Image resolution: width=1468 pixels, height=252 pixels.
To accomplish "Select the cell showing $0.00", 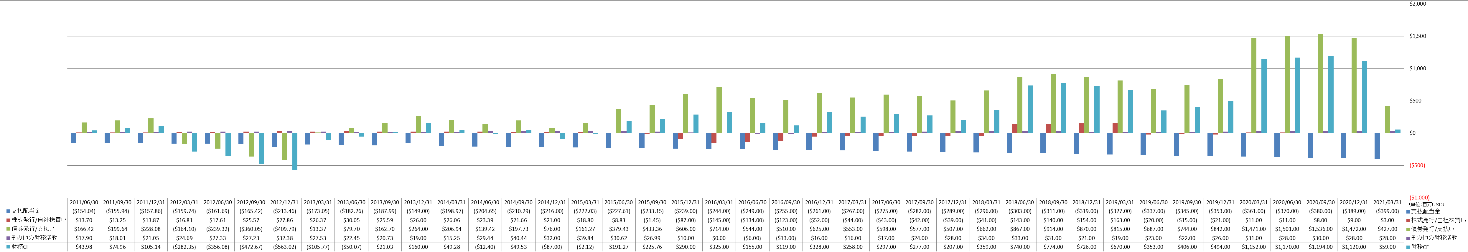I will [719, 238].
